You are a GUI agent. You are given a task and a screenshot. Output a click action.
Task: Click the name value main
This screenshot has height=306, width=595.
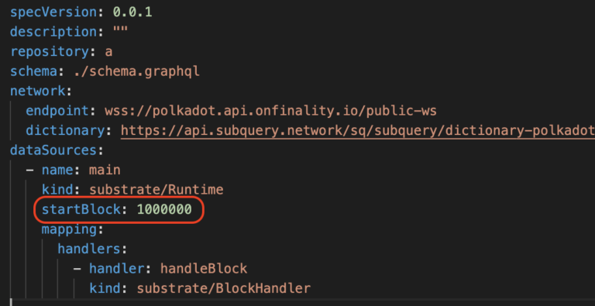click(105, 170)
